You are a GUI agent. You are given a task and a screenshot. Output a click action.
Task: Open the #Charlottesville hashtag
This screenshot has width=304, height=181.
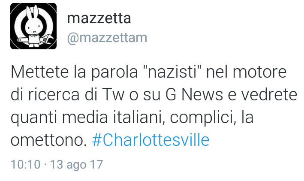pos(150,140)
